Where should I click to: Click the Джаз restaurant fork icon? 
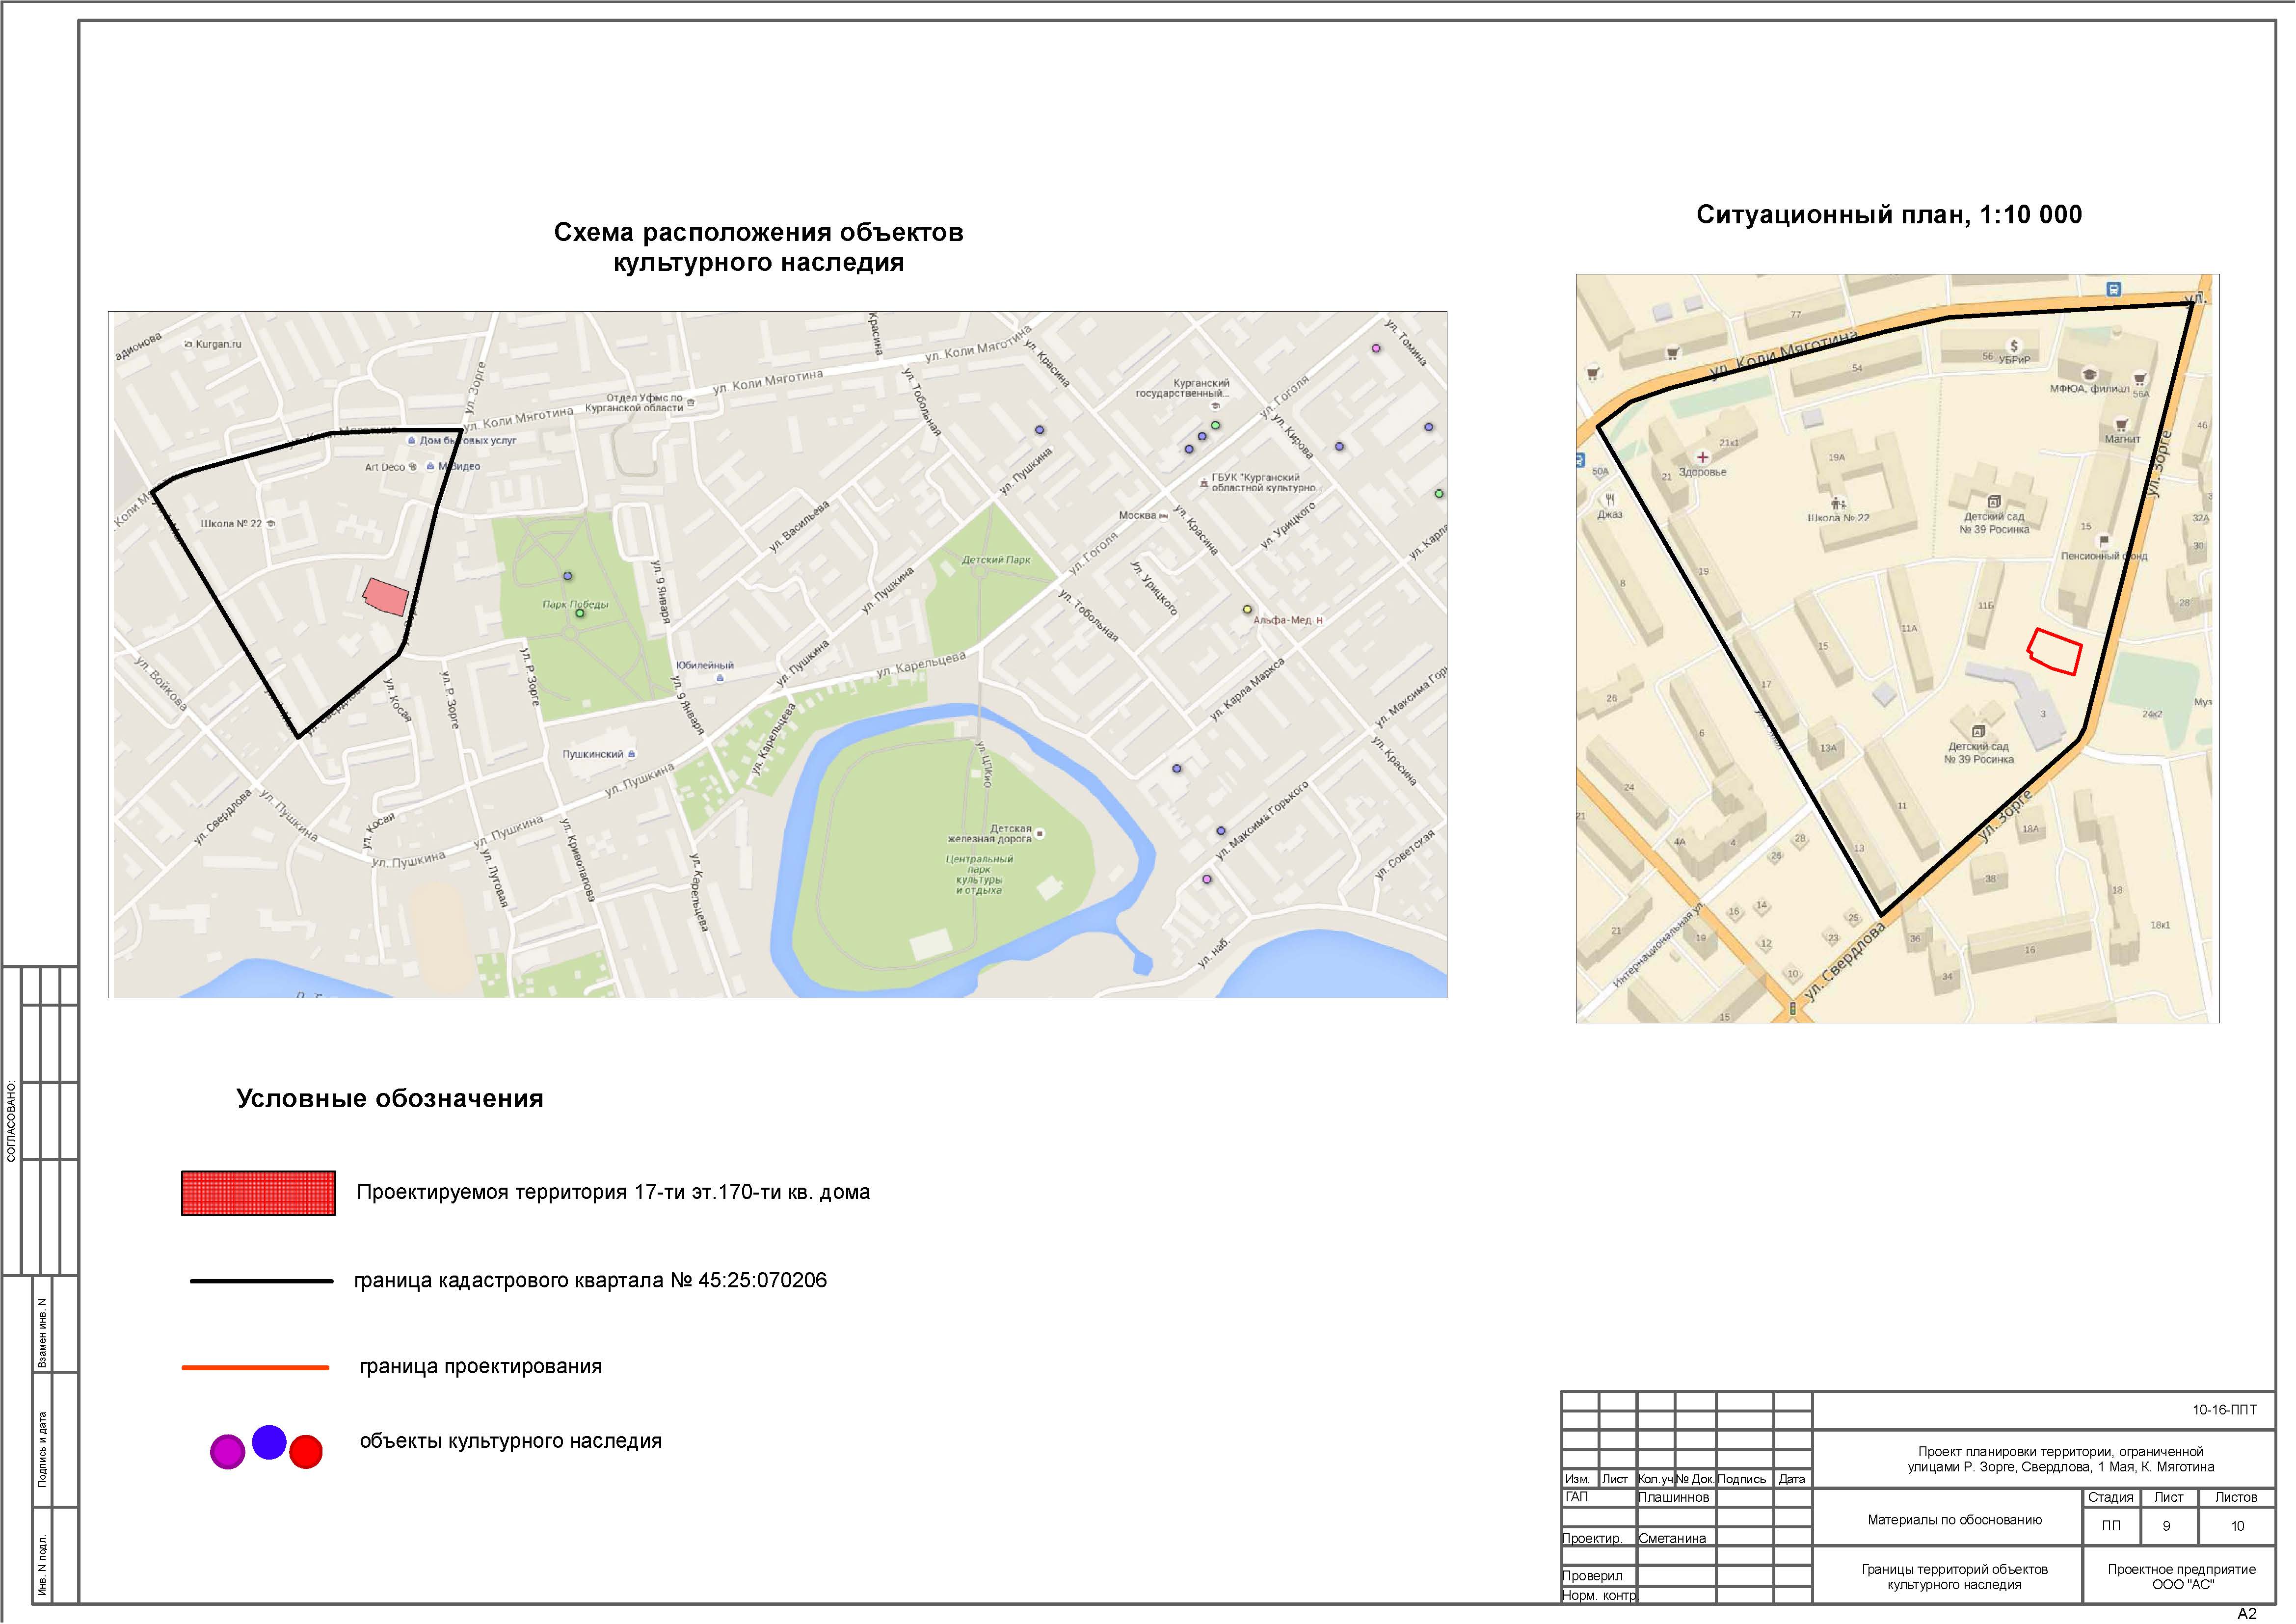tap(1609, 499)
